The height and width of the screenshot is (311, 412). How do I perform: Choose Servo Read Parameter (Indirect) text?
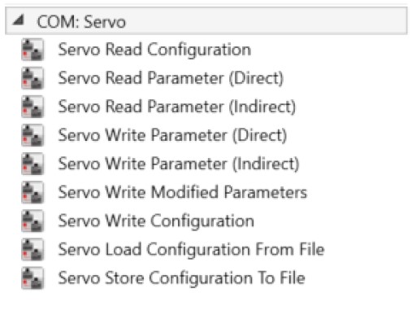177,107
